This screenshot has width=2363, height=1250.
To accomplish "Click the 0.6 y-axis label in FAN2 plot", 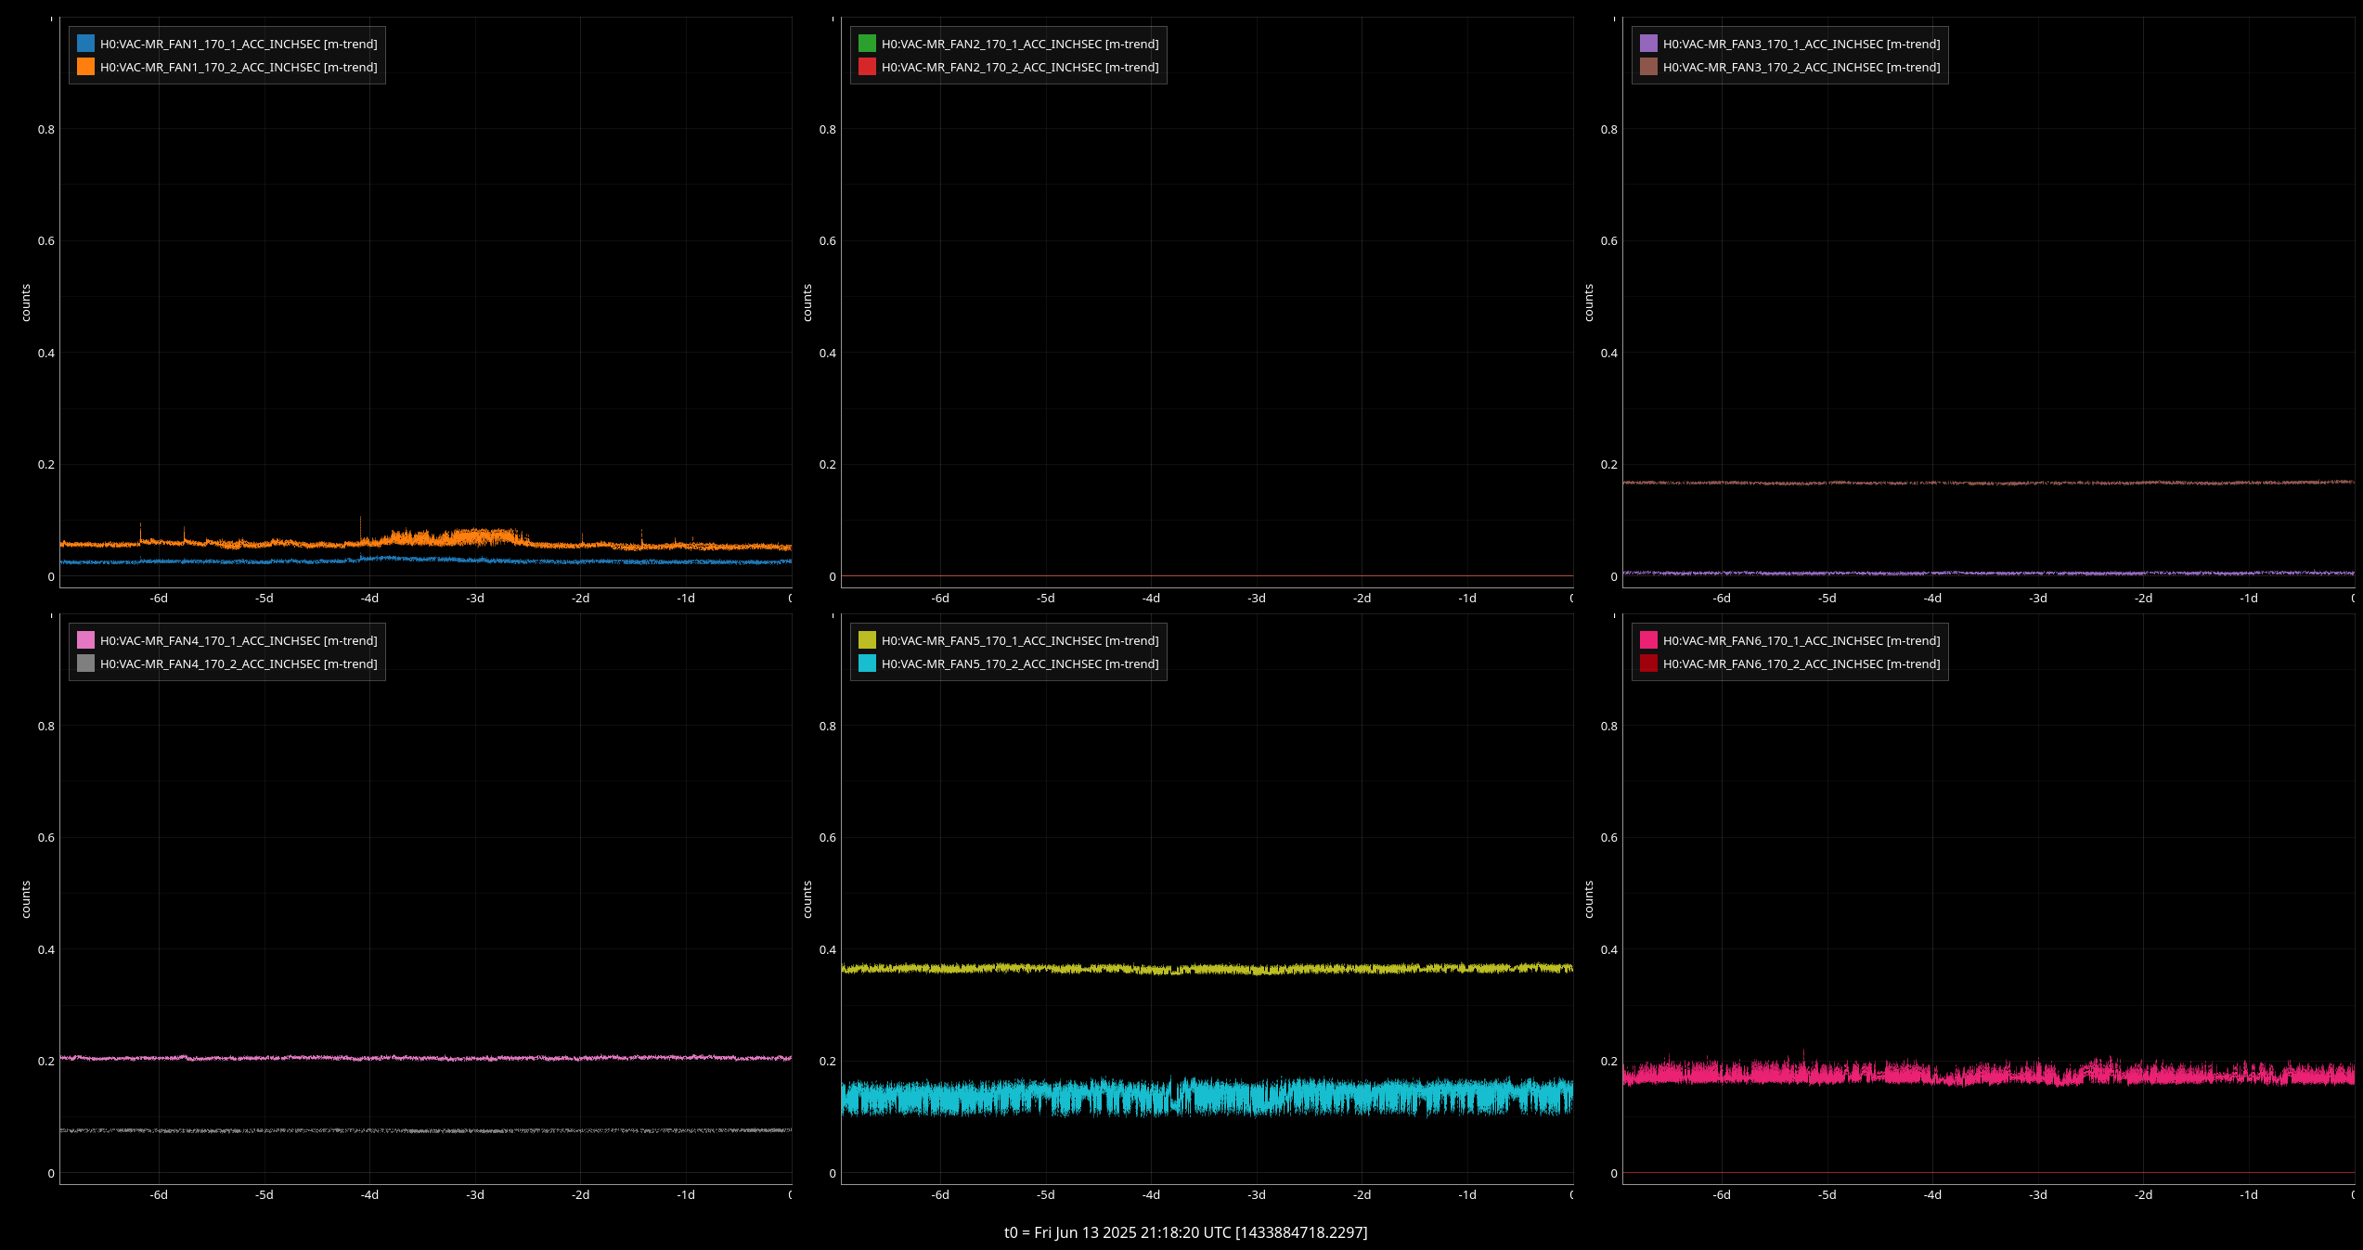I will (x=828, y=241).
